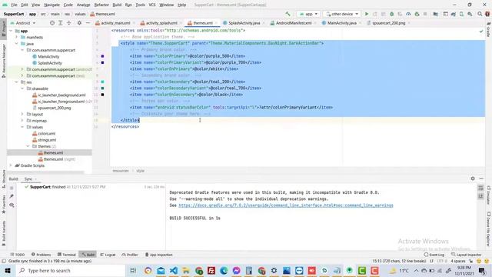Click the teal_200 gutter color swatch

(102, 82)
